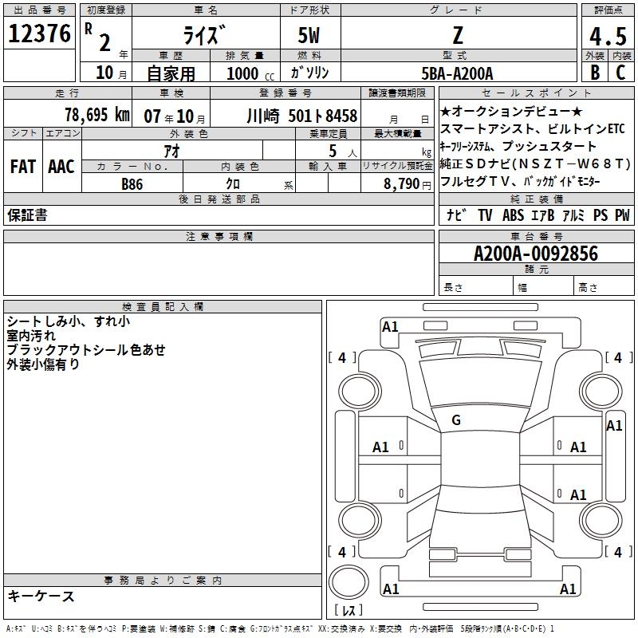Click the mileage 78,695 km

click(x=97, y=114)
